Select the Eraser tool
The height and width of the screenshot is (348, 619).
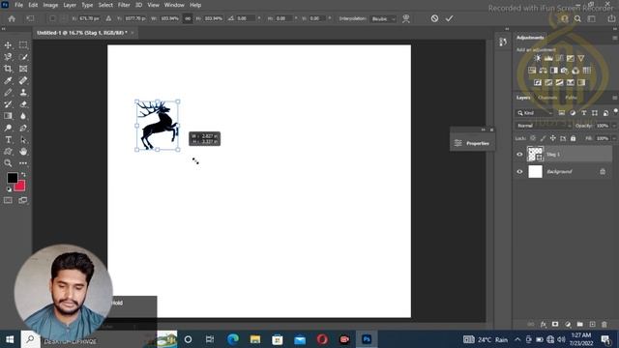coord(23,104)
